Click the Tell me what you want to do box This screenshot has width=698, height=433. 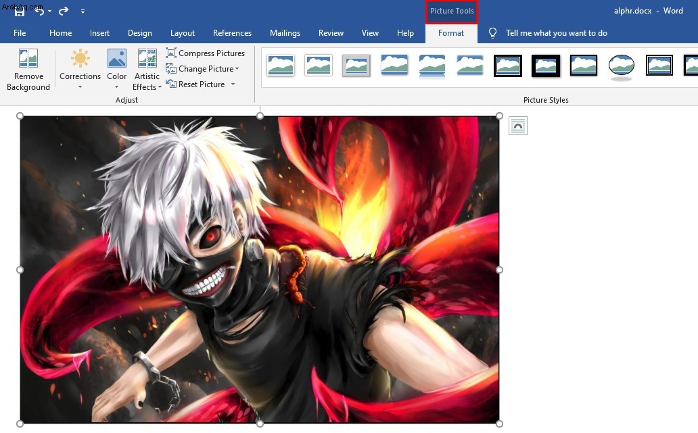click(x=556, y=33)
